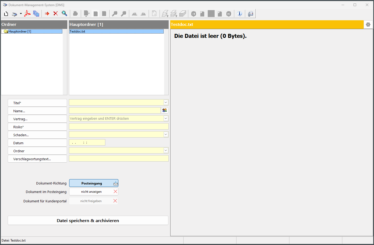Click the email attachment envelope icon

pos(251,14)
